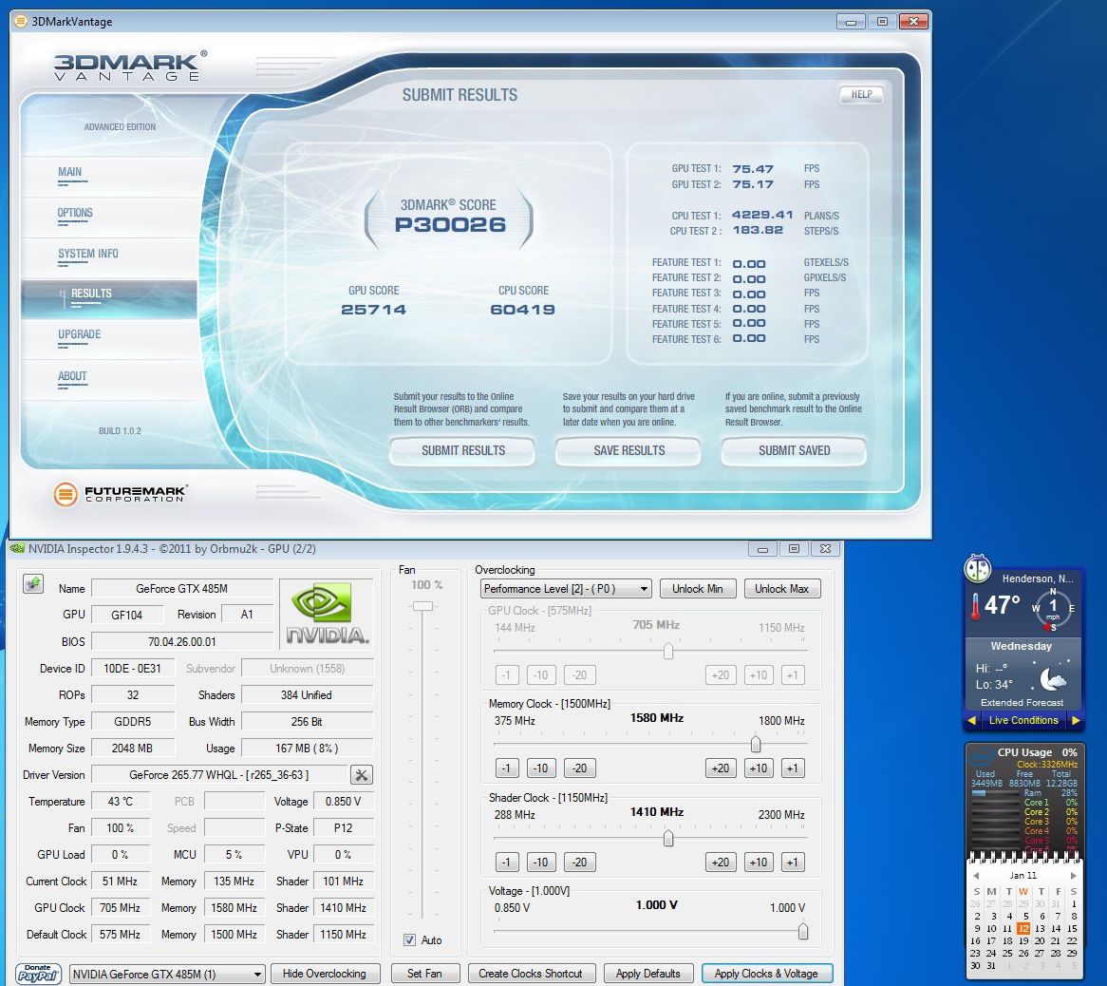Click the Unlock Max button
Screen dimensions: 1107x986
[x=781, y=589]
